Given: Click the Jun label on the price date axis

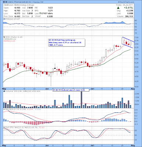Looking at the screenshot, I should pos(47,89).
